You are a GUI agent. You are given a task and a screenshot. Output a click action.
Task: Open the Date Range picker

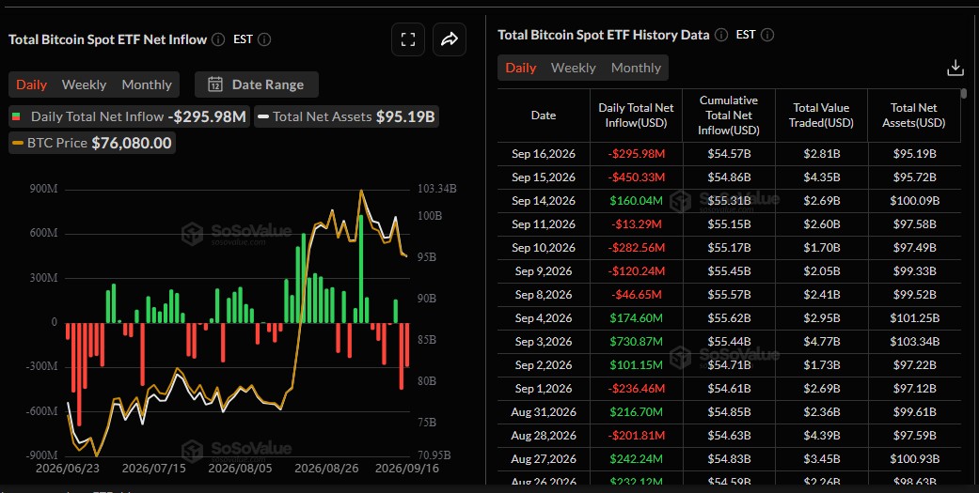257,85
